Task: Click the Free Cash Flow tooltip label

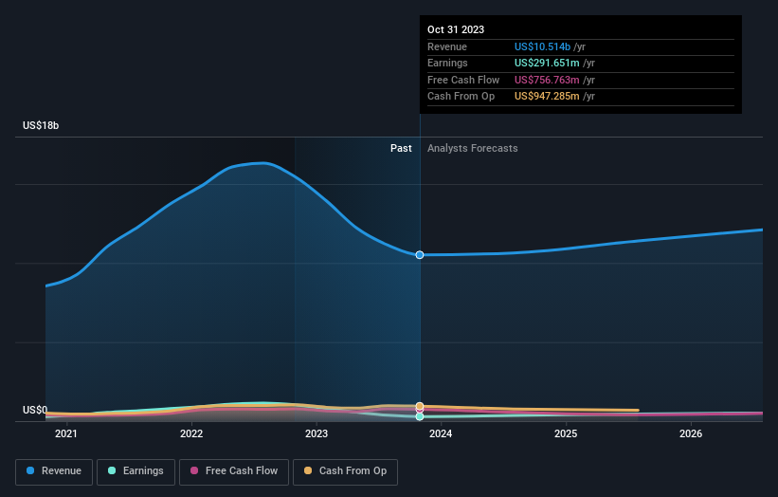Action: 463,80
